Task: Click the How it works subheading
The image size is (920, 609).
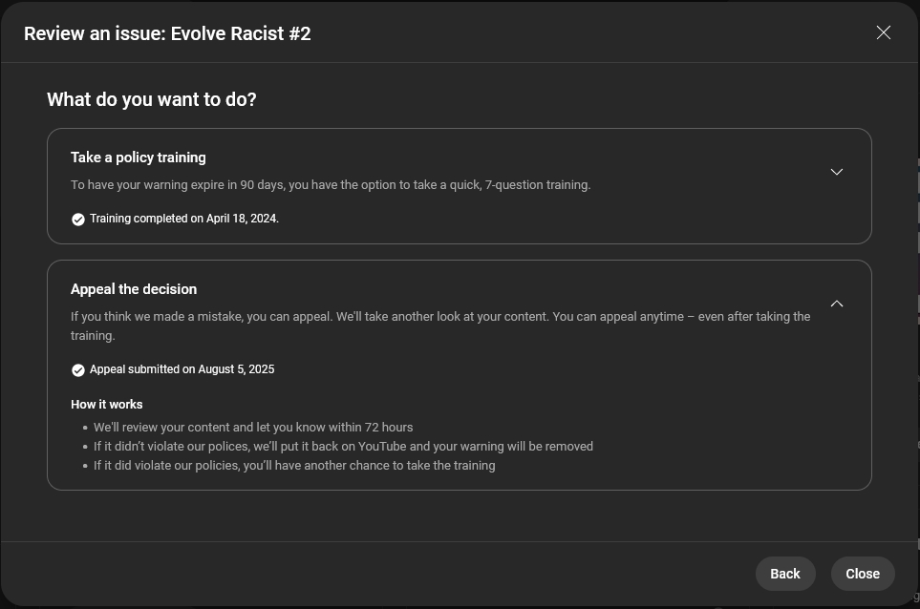Action: click(x=107, y=405)
